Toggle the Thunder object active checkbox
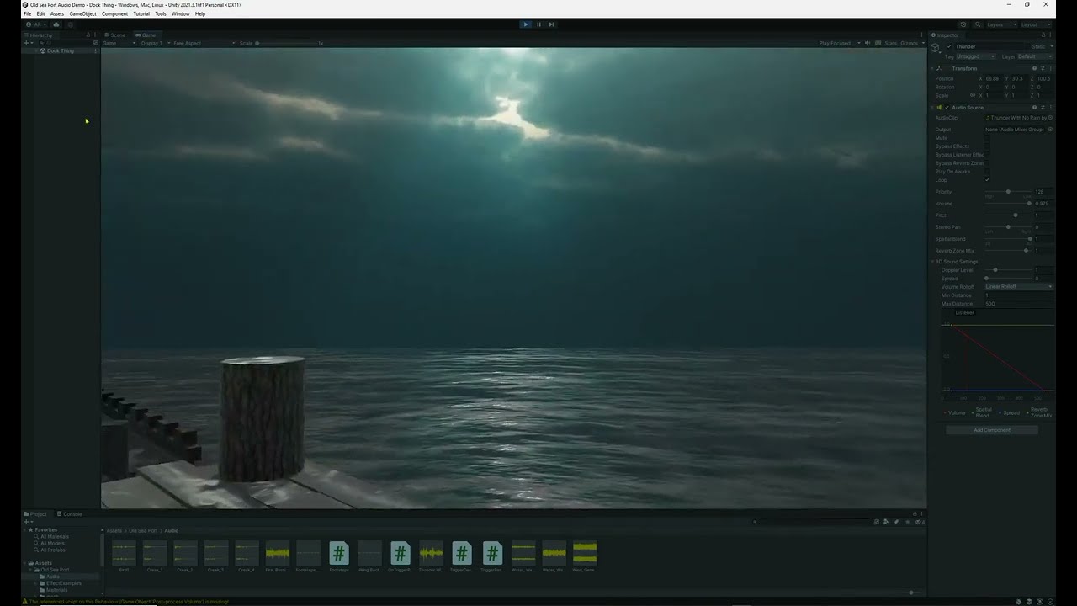 [950, 47]
